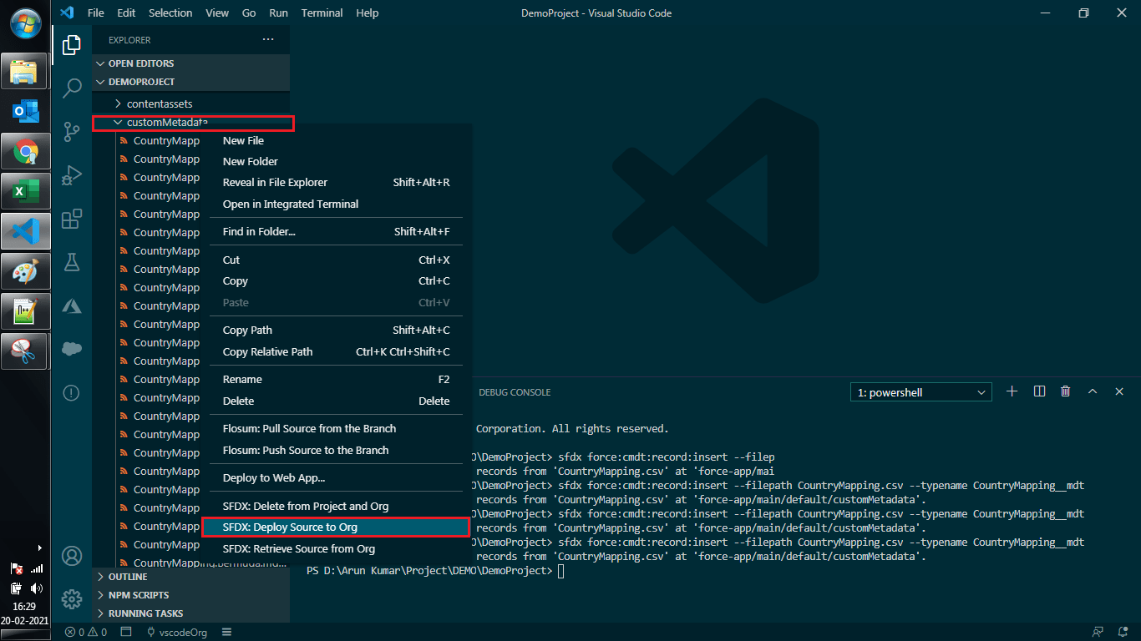
Task: Click the errors and warnings count in the status bar
Action: tap(86, 632)
